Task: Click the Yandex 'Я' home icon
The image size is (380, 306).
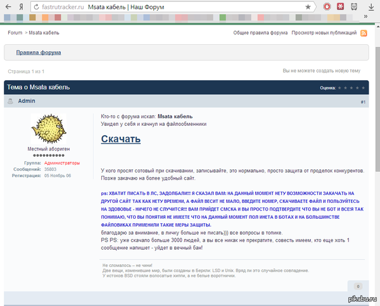Action: point(22,6)
